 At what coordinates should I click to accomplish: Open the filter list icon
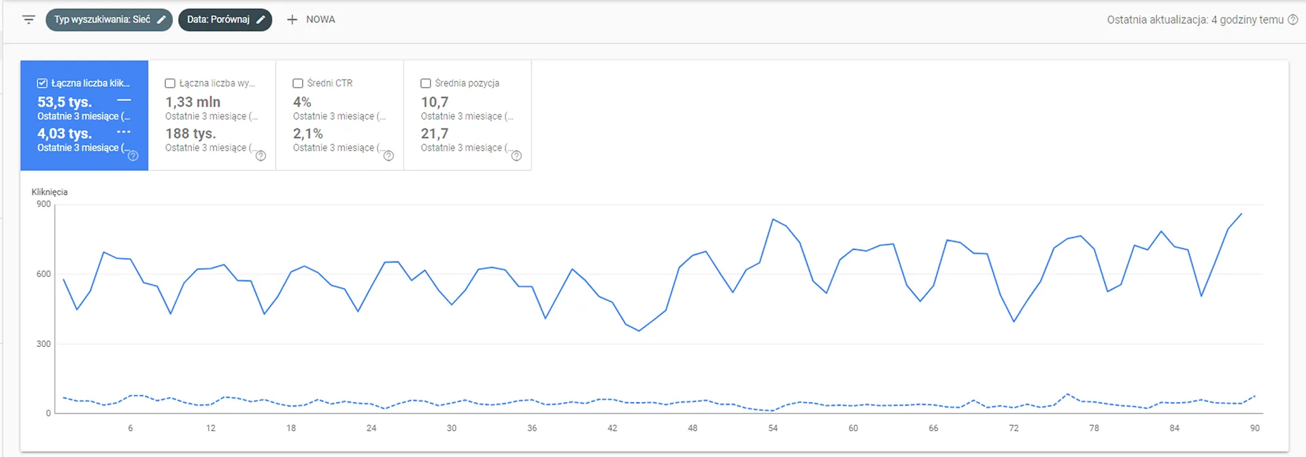tap(29, 20)
